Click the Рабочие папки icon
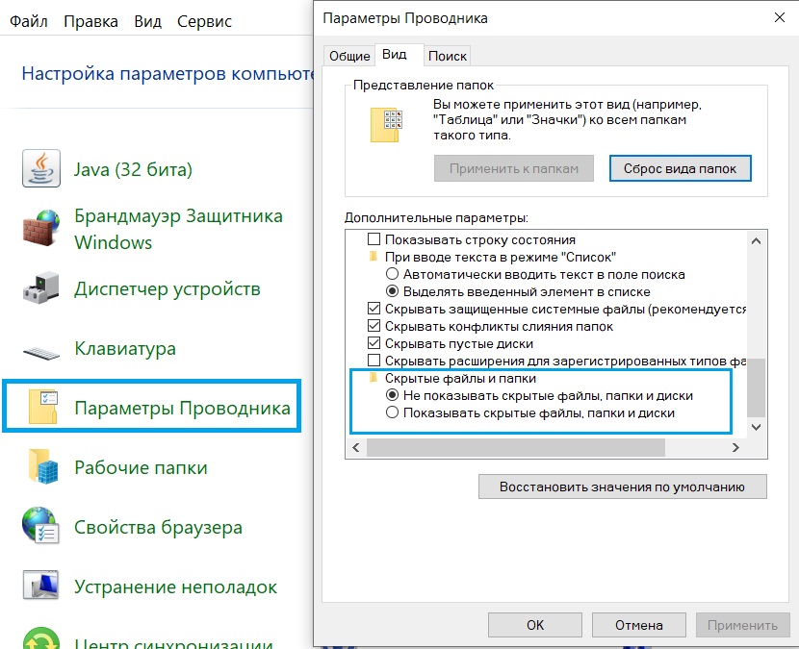The height and width of the screenshot is (649, 799). [43, 466]
